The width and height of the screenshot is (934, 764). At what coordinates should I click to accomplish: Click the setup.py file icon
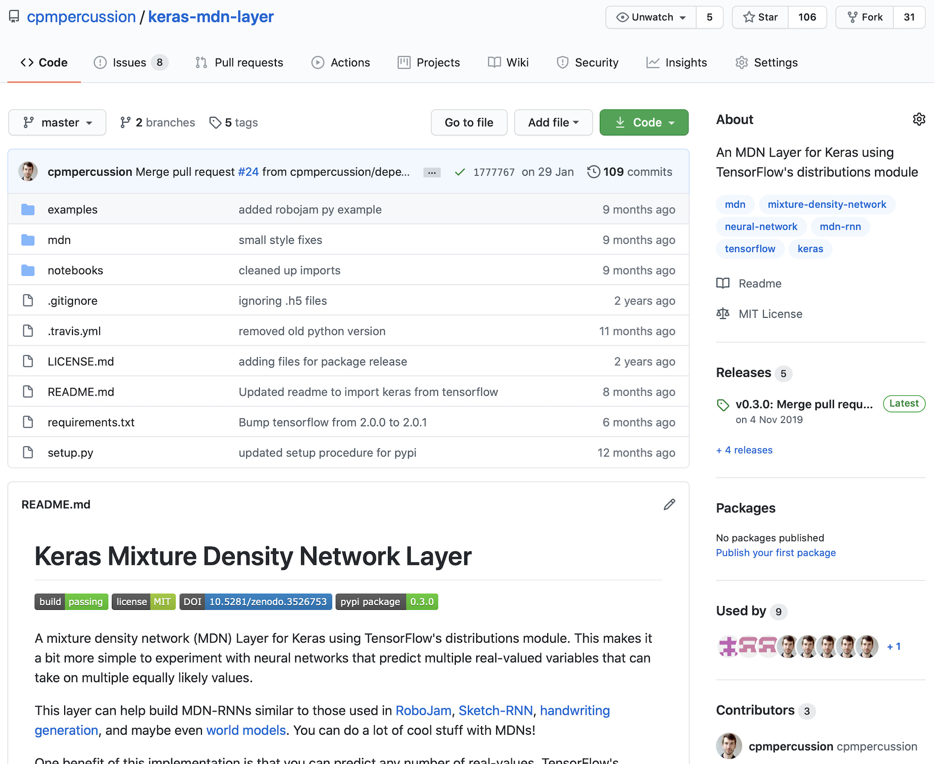[28, 453]
